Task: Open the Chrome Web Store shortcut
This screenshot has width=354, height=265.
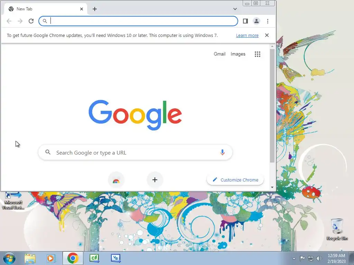Action: [x=116, y=180]
